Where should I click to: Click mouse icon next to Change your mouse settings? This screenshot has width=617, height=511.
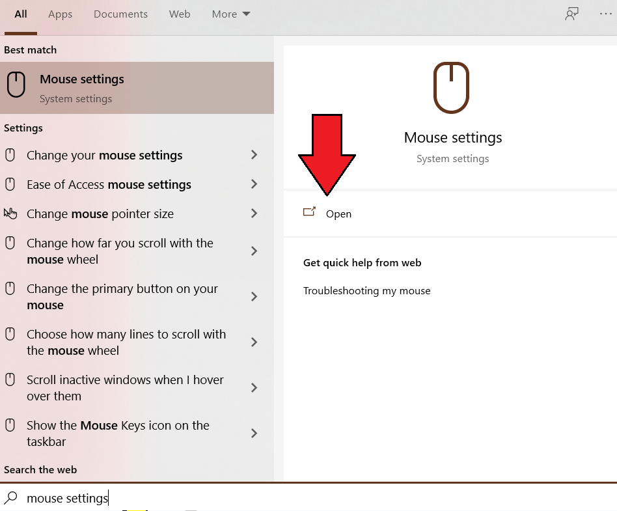point(10,155)
